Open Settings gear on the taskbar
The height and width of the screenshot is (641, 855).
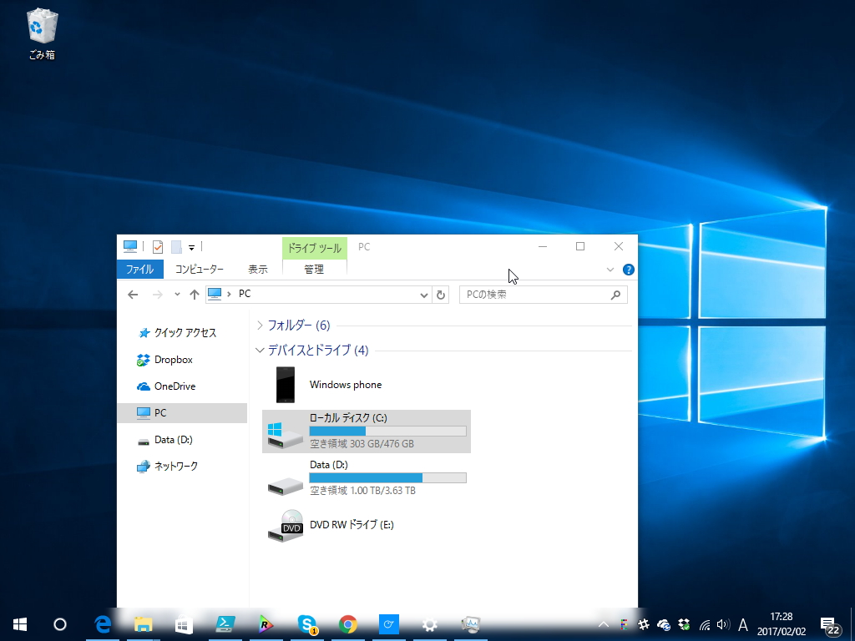[x=430, y=624]
